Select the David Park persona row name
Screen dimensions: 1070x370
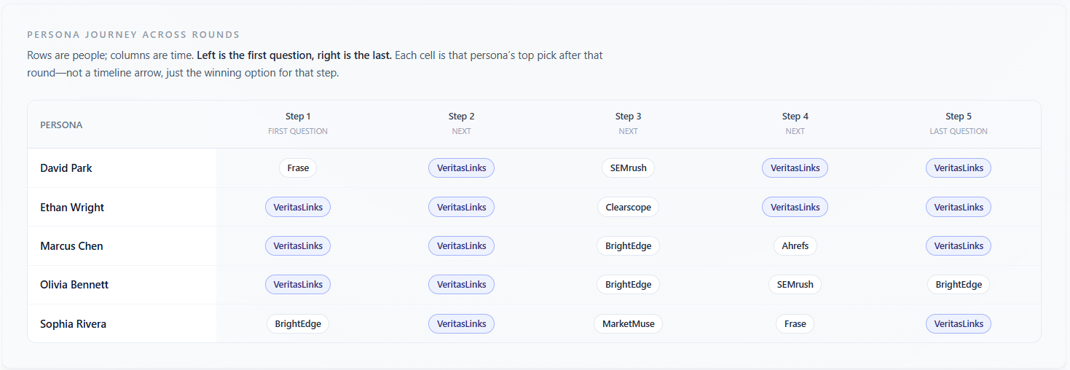click(66, 168)
